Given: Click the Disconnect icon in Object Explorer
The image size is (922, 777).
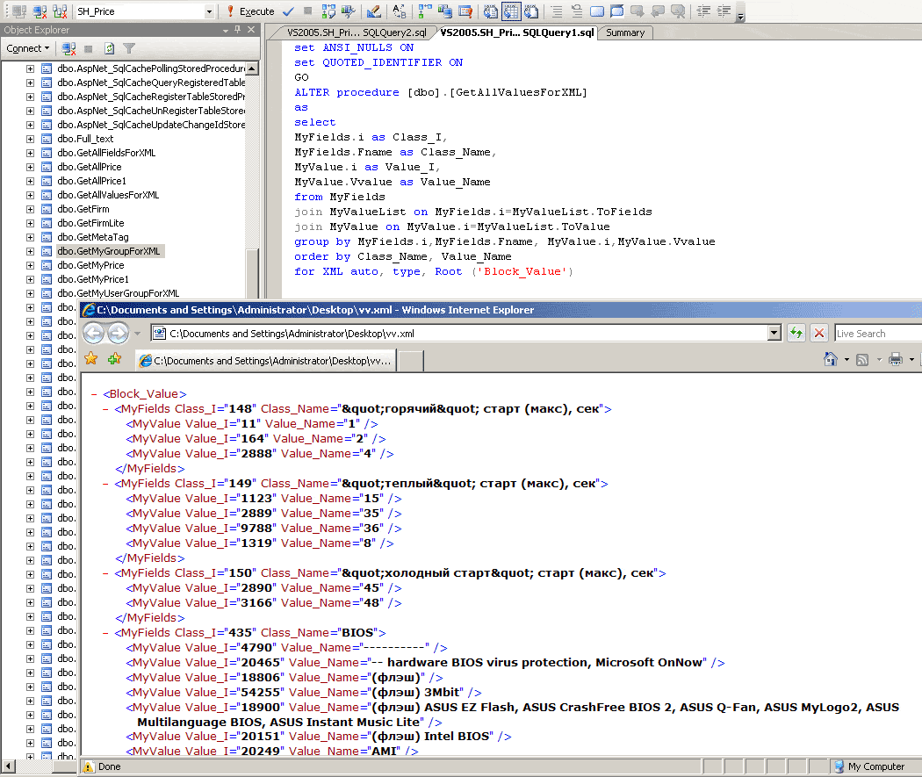Looking at the screenshot, I should click(68, 48).
